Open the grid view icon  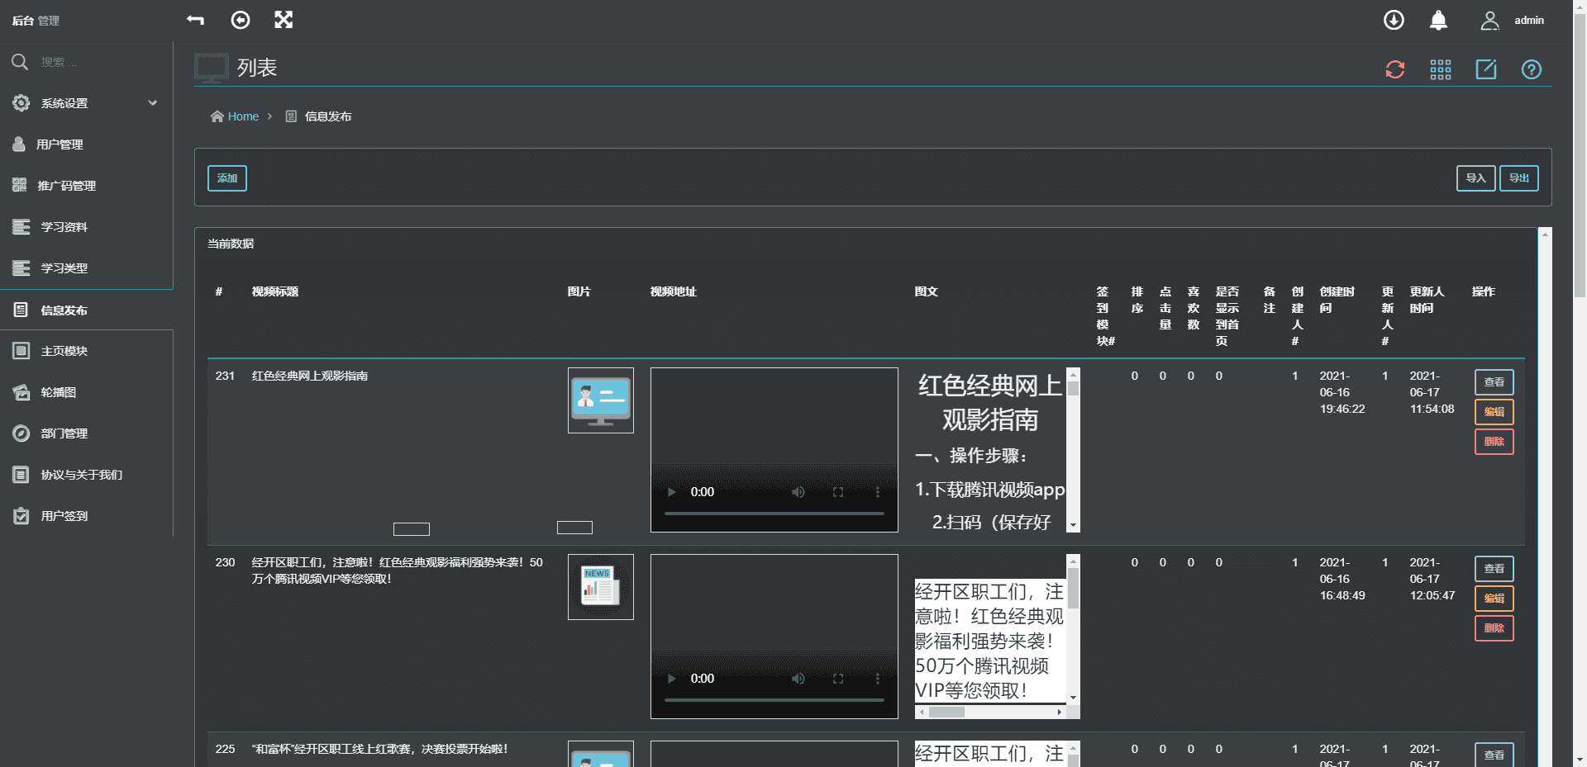[x=1441, y=69]
